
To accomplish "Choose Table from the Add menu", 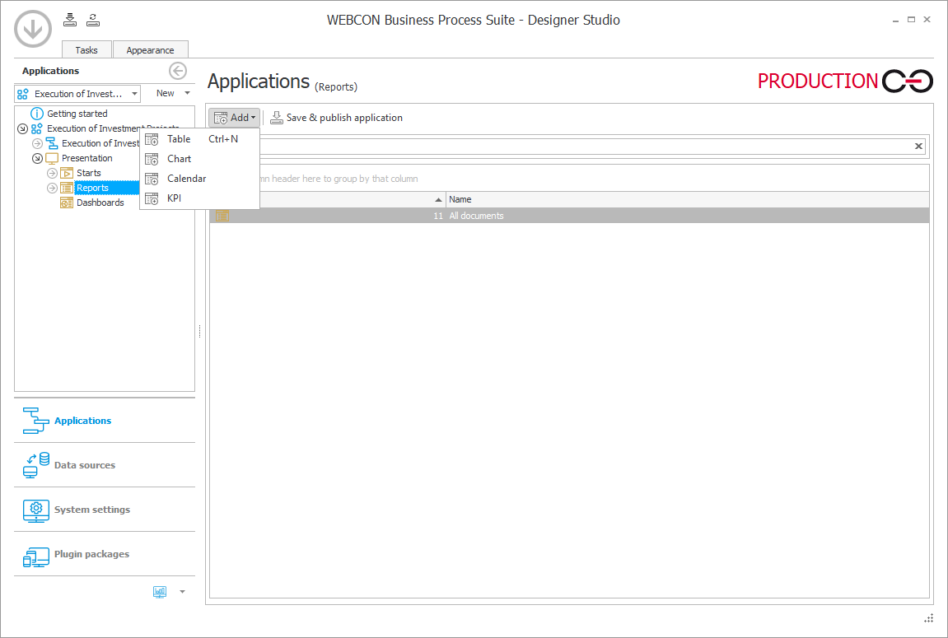I will coord(199,139).
